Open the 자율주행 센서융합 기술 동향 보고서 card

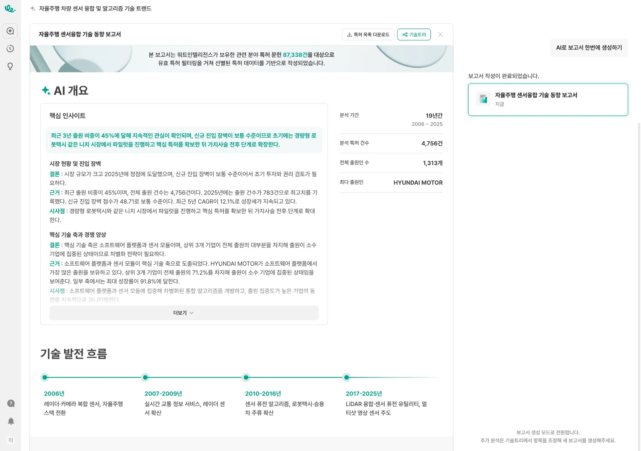click(x=548, y=100)
